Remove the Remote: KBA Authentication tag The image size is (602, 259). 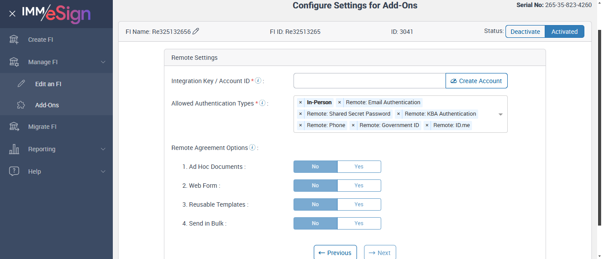[x=398, y=114]
